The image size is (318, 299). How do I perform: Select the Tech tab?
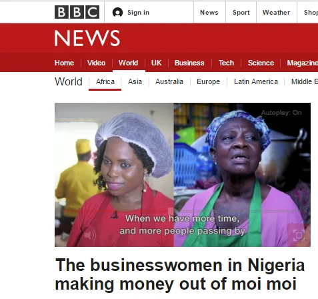[226, 63]
